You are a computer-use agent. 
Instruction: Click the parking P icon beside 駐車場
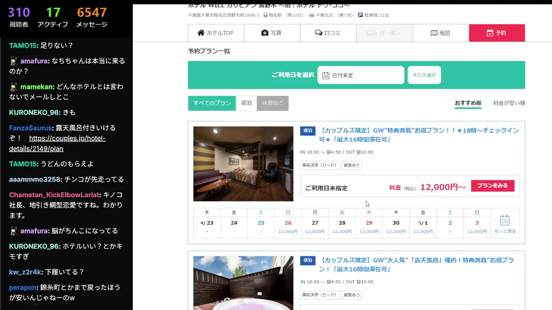pos(361,15)
